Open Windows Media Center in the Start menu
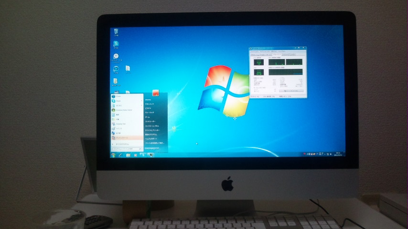Image resolution: width=408 pixels, height=229 pixels. tap(127, 110)
